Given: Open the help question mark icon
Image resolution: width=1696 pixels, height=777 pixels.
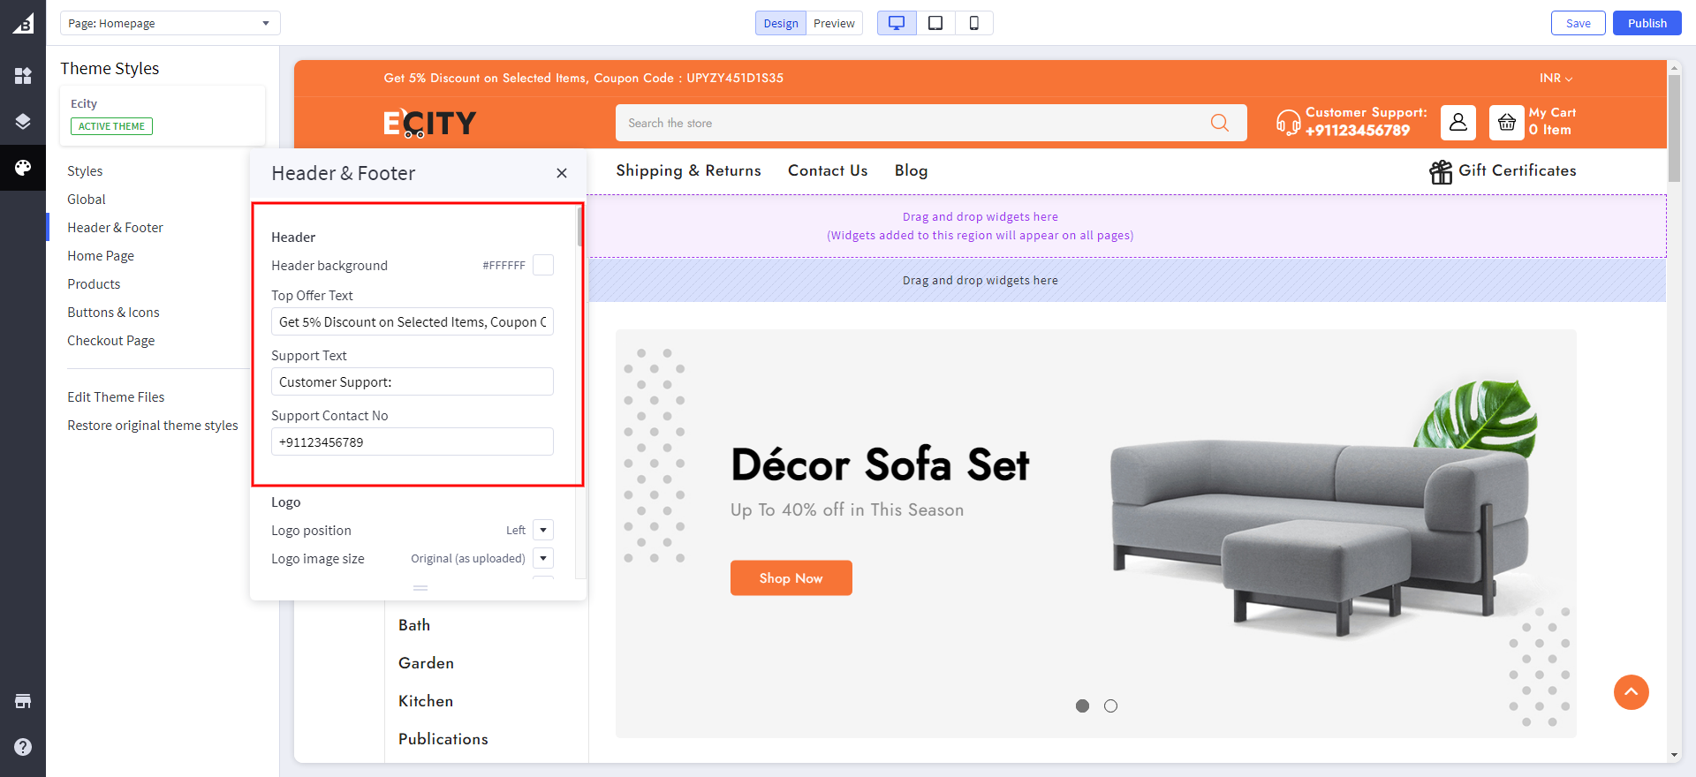Looking at the screenshot, I should (x=23, y=747).
